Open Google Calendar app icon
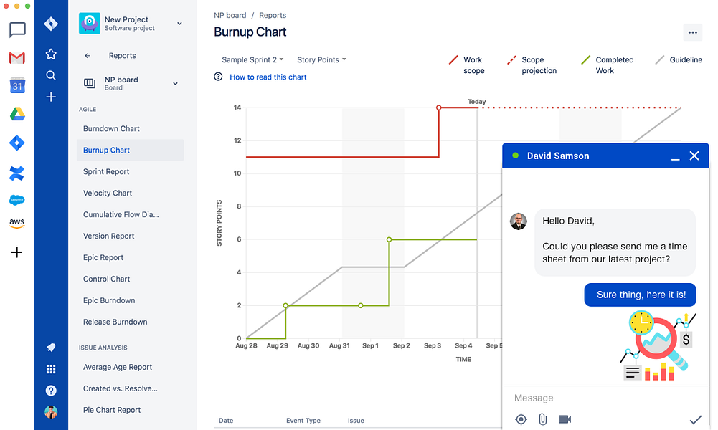 [17, 85]
